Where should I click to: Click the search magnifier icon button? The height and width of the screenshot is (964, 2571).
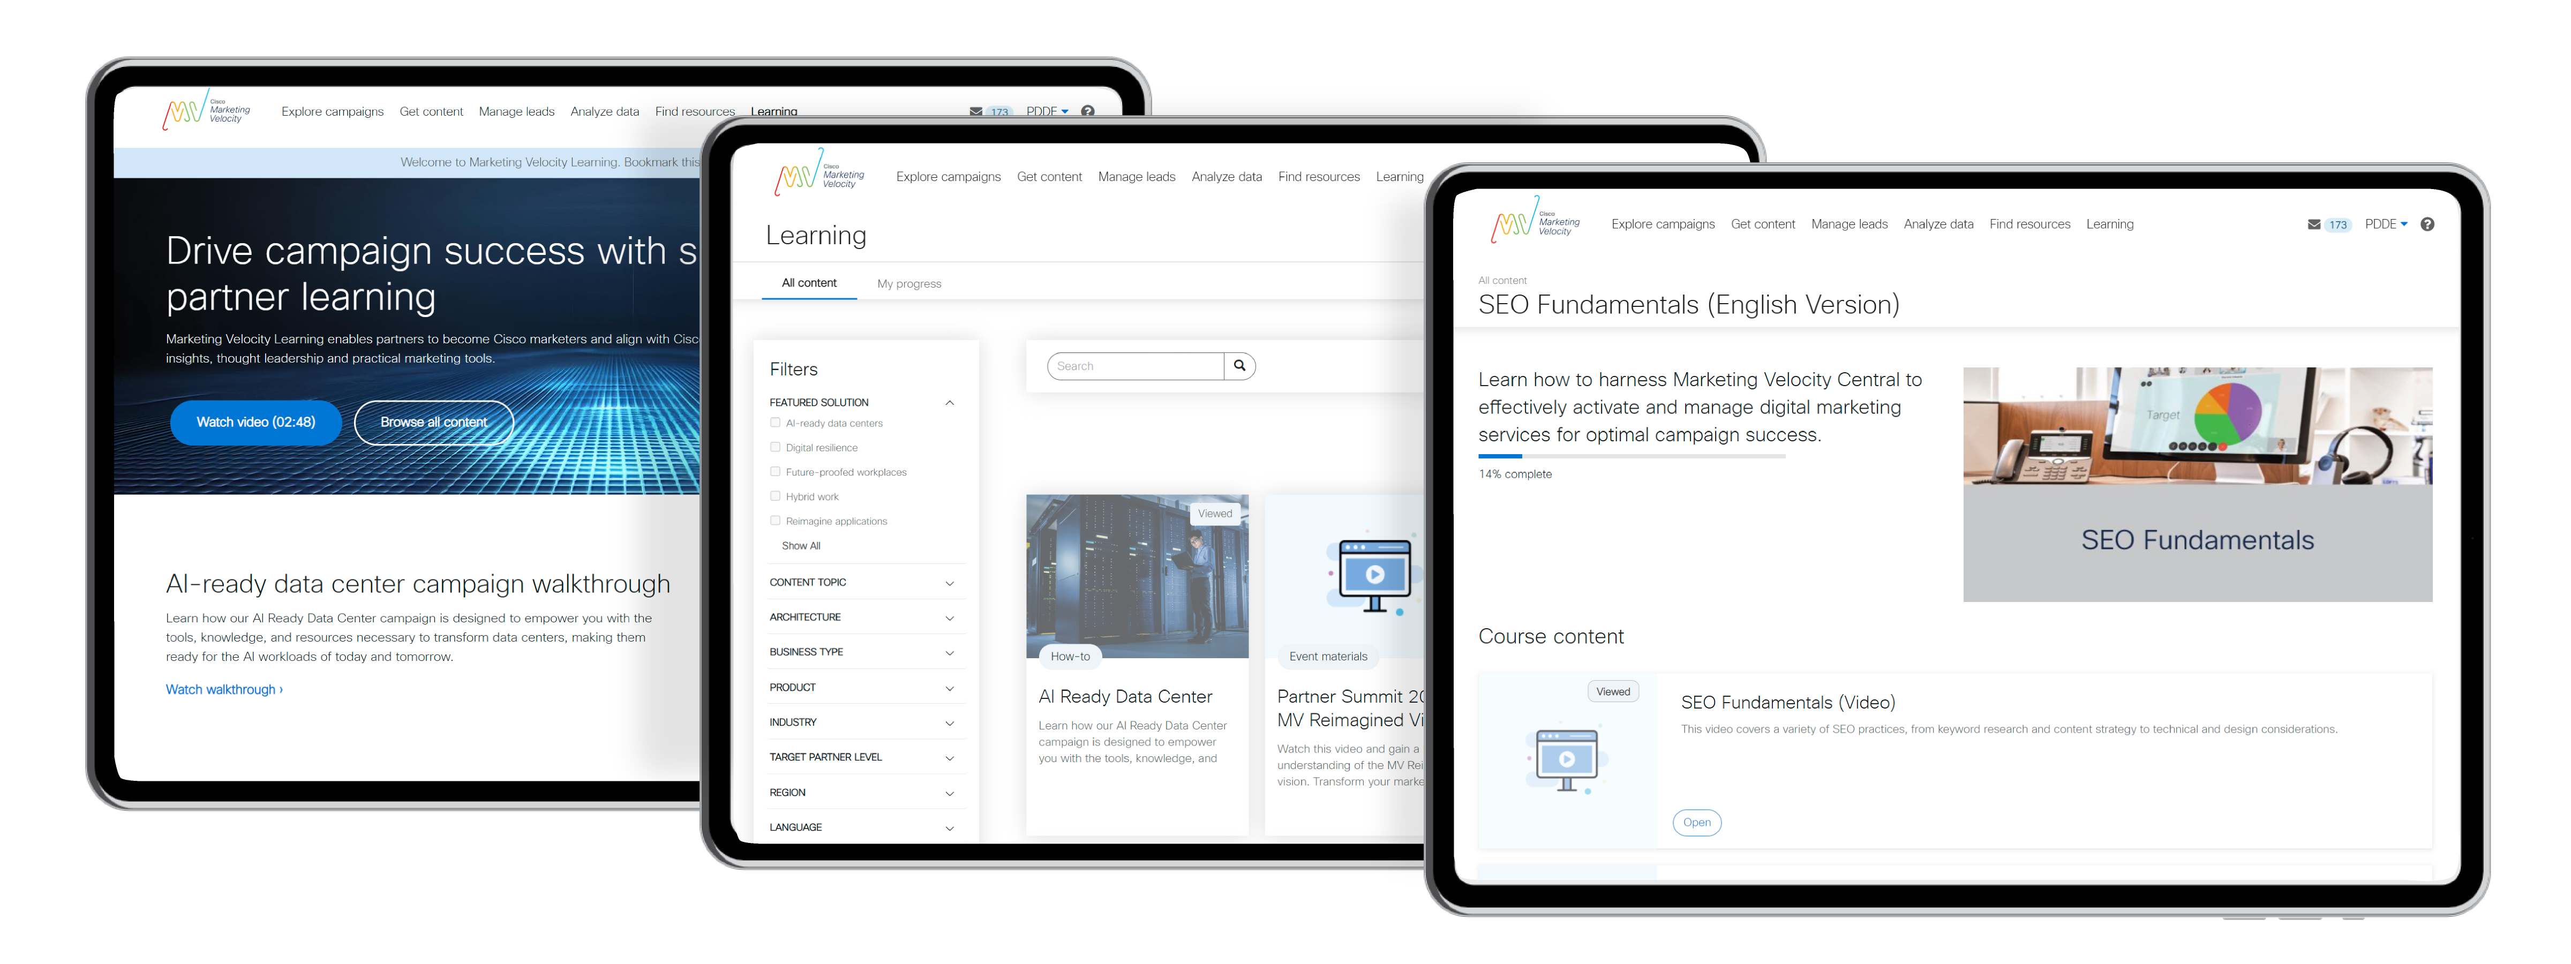[x=1238, y=366]
